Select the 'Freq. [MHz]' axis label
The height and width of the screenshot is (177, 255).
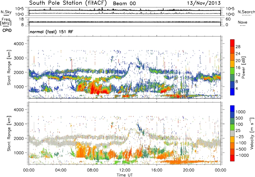pos(6,22)
